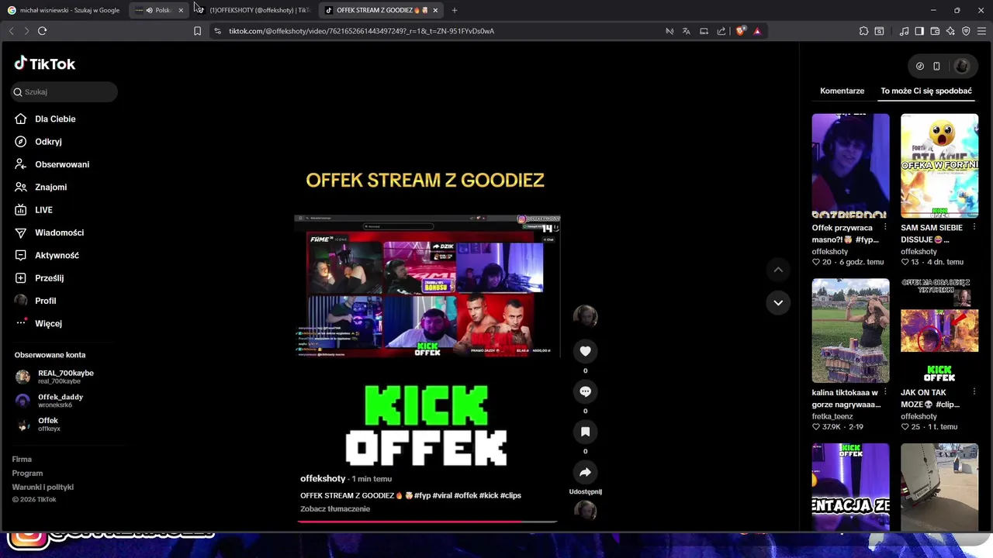Open the 'SAM SAM SIEBIE DISSUJE' video thumbnail
Screen dimensions: 993x558
point(939,166)
